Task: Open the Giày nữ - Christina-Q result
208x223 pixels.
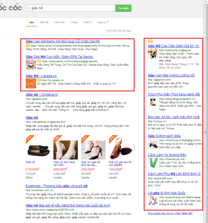Action: coord(41,95)
